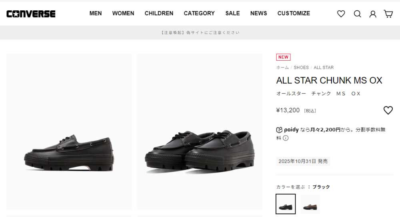Open the CUSTOMIZE page
The height and width of the screenshot is (217, 400).
[x=294, y=13]
